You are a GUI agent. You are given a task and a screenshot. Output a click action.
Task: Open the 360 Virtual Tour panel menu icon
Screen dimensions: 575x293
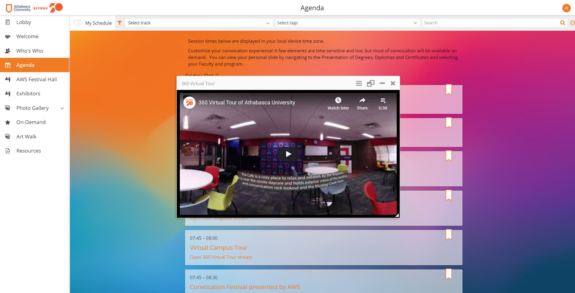point(359,83)
